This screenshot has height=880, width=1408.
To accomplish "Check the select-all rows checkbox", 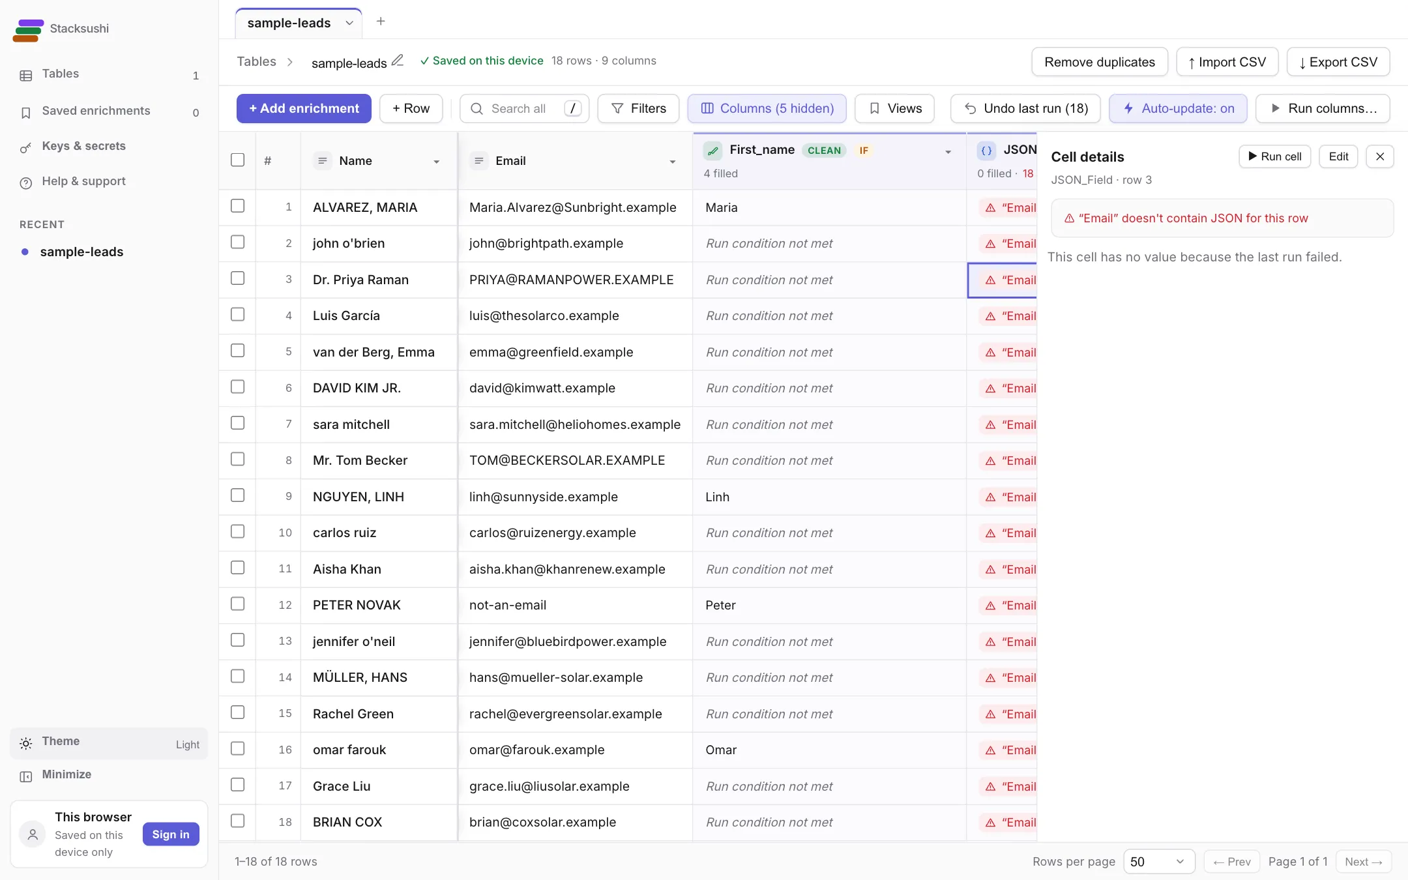I will tap(238, 160).
